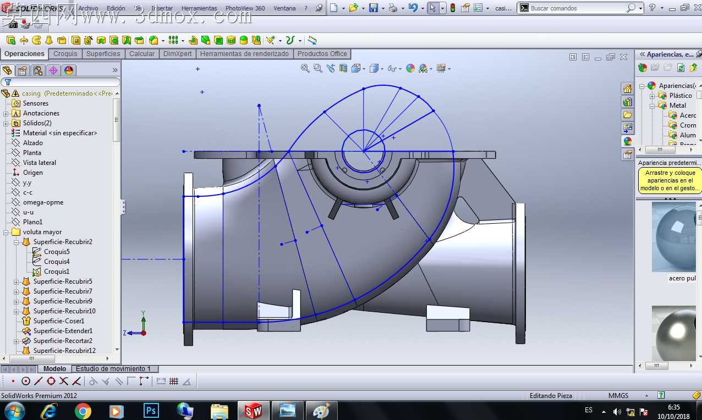Switch to the Calcular tab
The height and width of the screenshot is (420, 702).
coord(142,54)
